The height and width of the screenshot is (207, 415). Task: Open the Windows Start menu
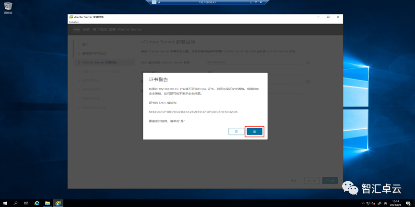coord(5,203)
